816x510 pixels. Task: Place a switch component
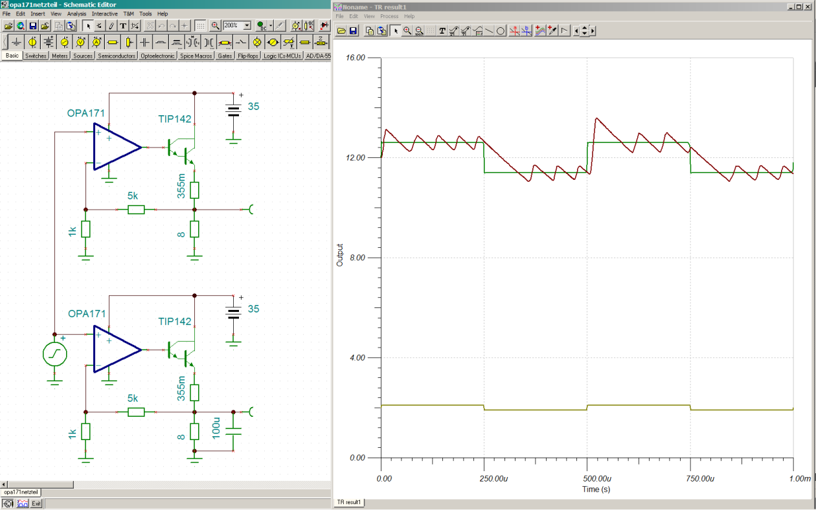(x=240, y=42)
